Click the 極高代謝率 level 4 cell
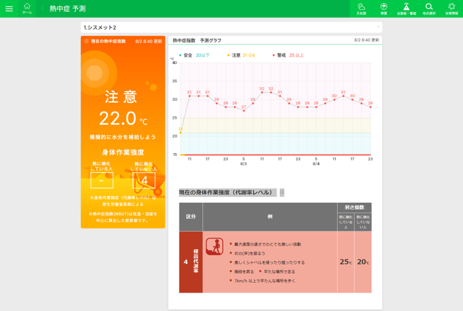The height and width of the screenshot is (311, 463). (x=191, y=261)
